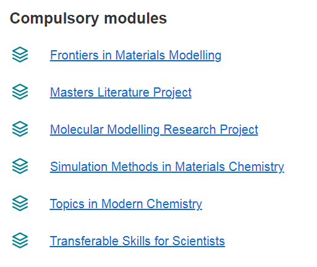The width and height of the screenshot is (317, 267).
Task: Click the word "Literature" in the Masters link
Action: click(x=123, y=92)
